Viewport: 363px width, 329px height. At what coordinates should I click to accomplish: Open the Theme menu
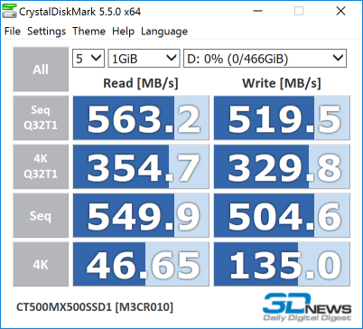click(x=88, y=31)
